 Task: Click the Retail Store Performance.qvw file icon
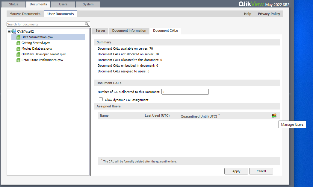tap(18, 60)
